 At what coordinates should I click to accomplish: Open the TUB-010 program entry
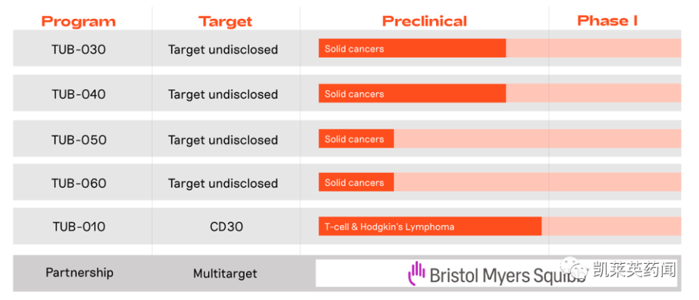click(x=79, y=227)
